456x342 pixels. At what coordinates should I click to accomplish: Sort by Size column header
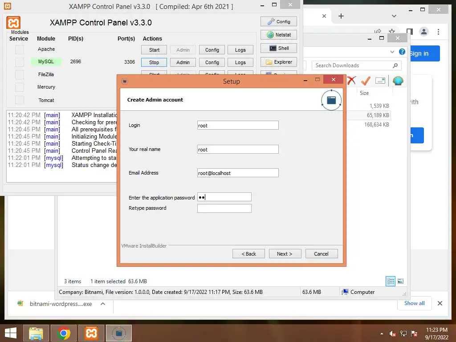tap(364, 93)
